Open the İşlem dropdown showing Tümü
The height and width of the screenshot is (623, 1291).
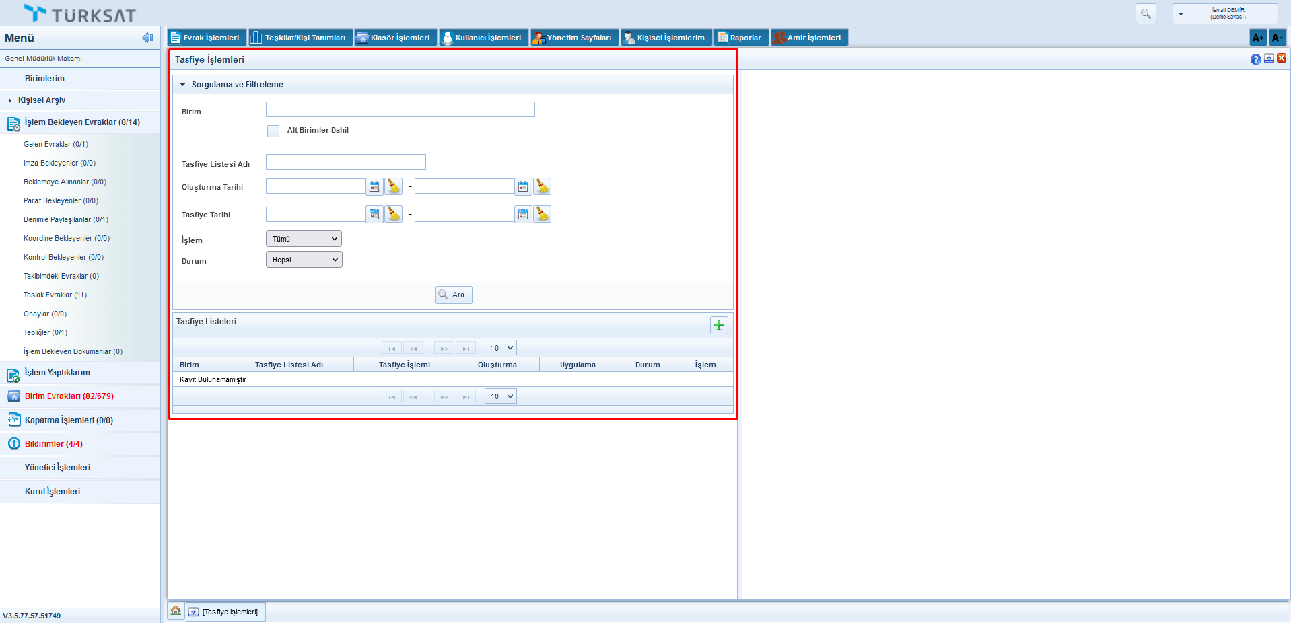click(304, 239)
